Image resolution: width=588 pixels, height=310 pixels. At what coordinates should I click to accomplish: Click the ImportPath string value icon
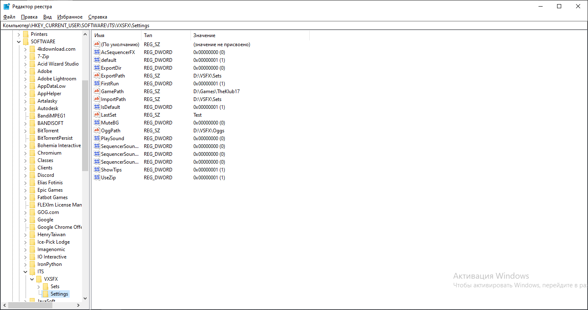click(97, 99)
